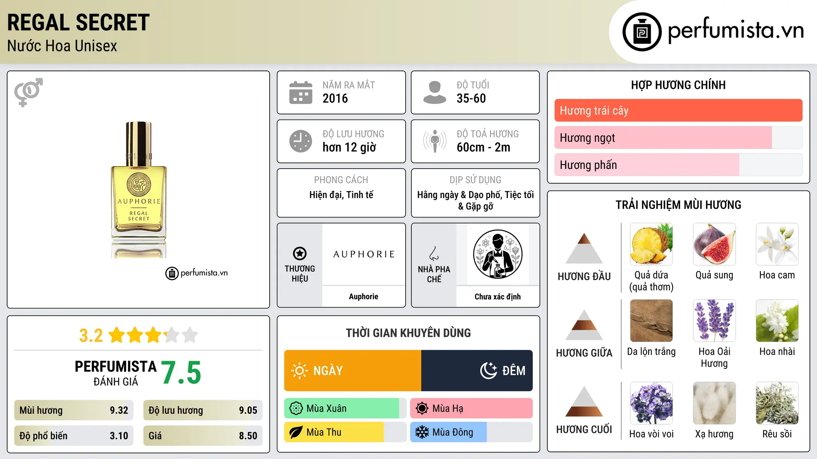
Task: Click the Hiện đại, Tinh tế style text
Action: 341,195
